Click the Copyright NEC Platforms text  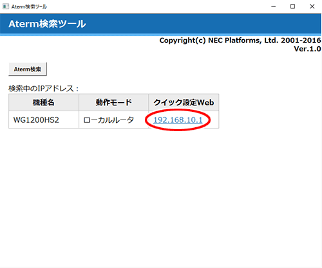coord(240,40)
